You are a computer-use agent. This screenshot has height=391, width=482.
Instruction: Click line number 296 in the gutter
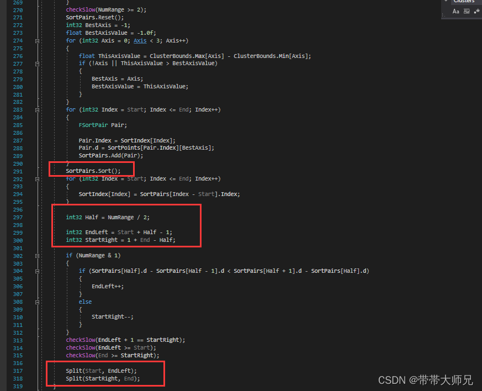click(x=18, y=210)
